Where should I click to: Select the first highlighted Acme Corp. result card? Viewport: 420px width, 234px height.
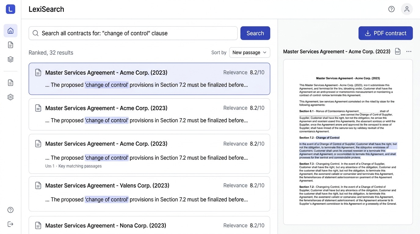tap(149, 79)
